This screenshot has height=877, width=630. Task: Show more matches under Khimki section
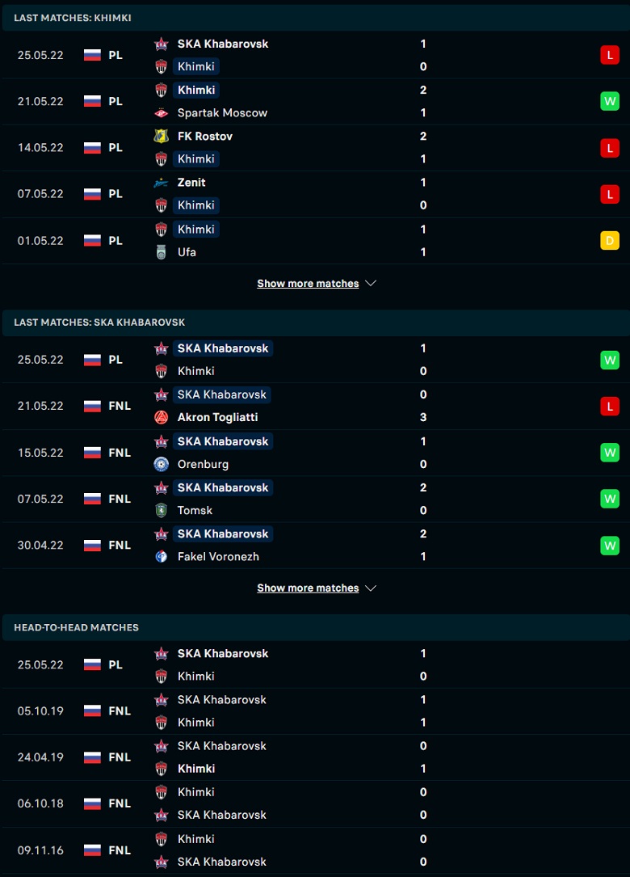[308, 284]
